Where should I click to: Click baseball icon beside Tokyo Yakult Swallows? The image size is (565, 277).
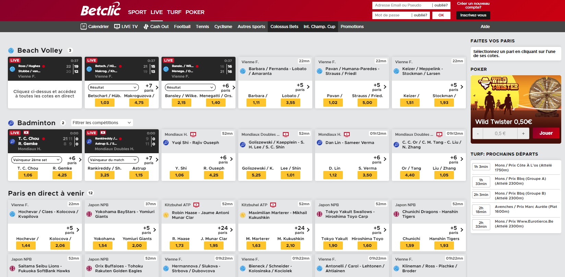click(320, 214)
